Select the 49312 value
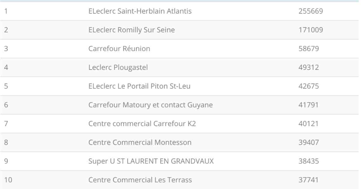The height and width of the screenshot is (189, 361). pyautogui.click(x=309, y=67)
